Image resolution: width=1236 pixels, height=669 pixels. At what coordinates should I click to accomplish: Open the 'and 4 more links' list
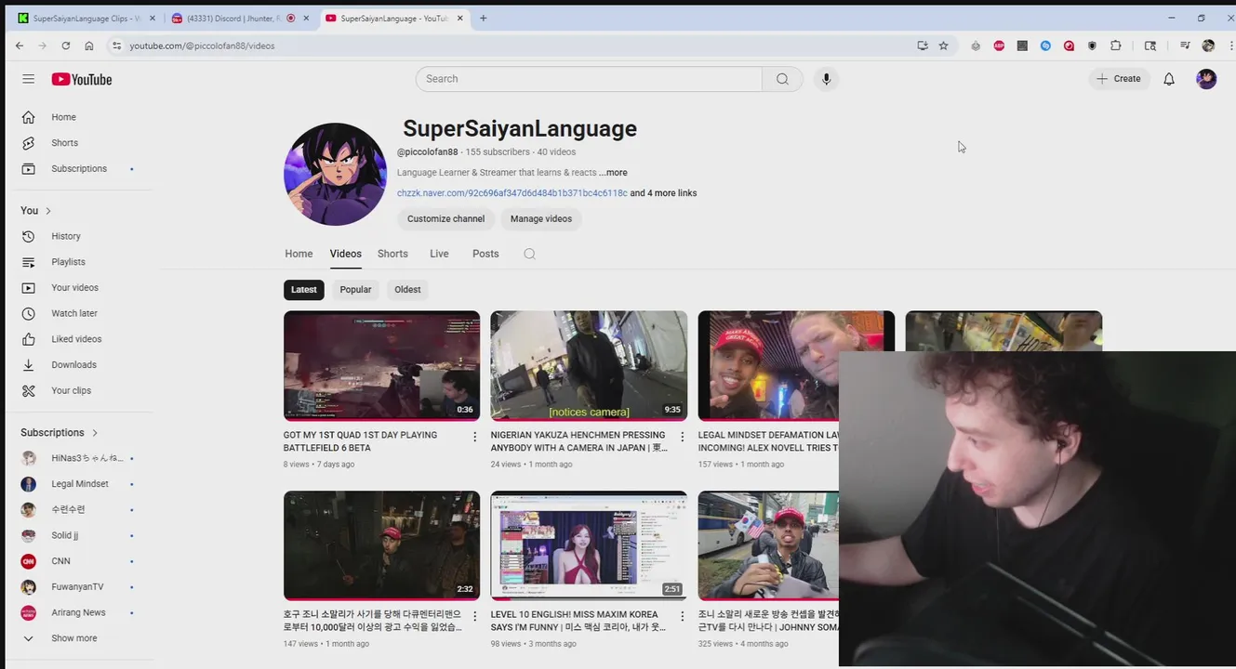click(663, 193)
